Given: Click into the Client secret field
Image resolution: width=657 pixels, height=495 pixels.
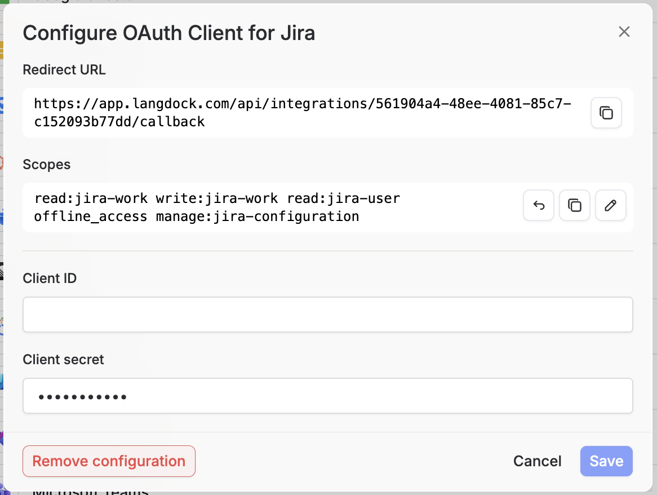Looking at the screenshot, I should point(328,396).
